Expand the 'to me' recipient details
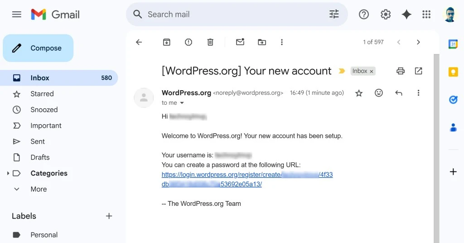This screenshot has width=464, height=243. pos(182,103)
